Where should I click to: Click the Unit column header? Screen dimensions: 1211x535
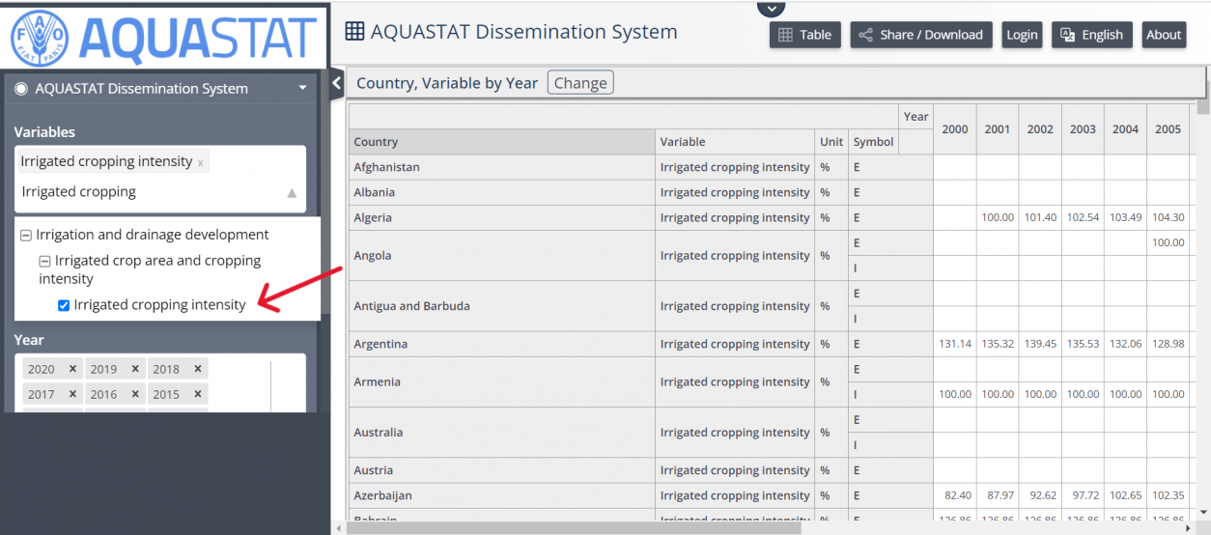coord(831,142)
